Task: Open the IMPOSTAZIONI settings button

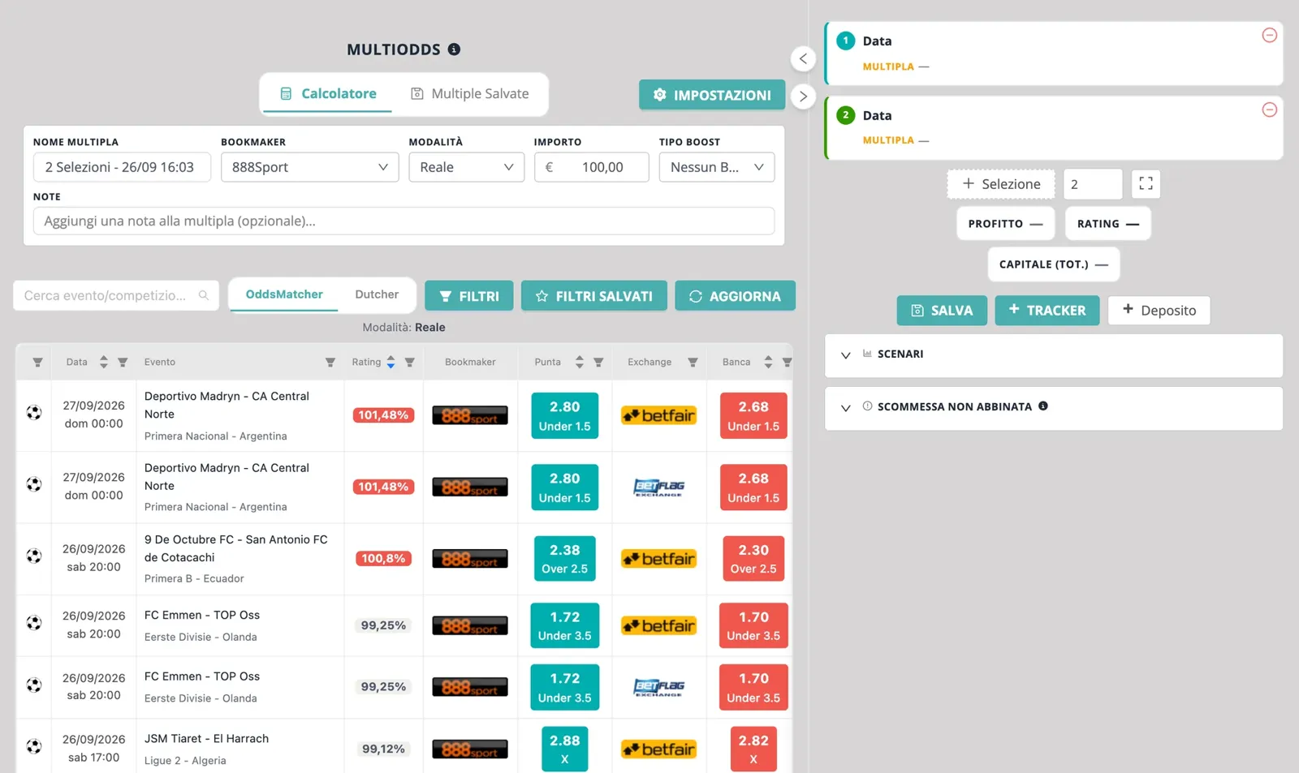Action: [712, 95]
